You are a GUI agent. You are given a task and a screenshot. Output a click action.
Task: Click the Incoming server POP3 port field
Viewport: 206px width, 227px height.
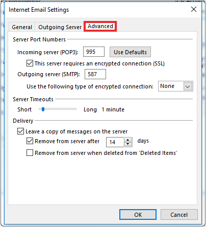pos(94,52)
